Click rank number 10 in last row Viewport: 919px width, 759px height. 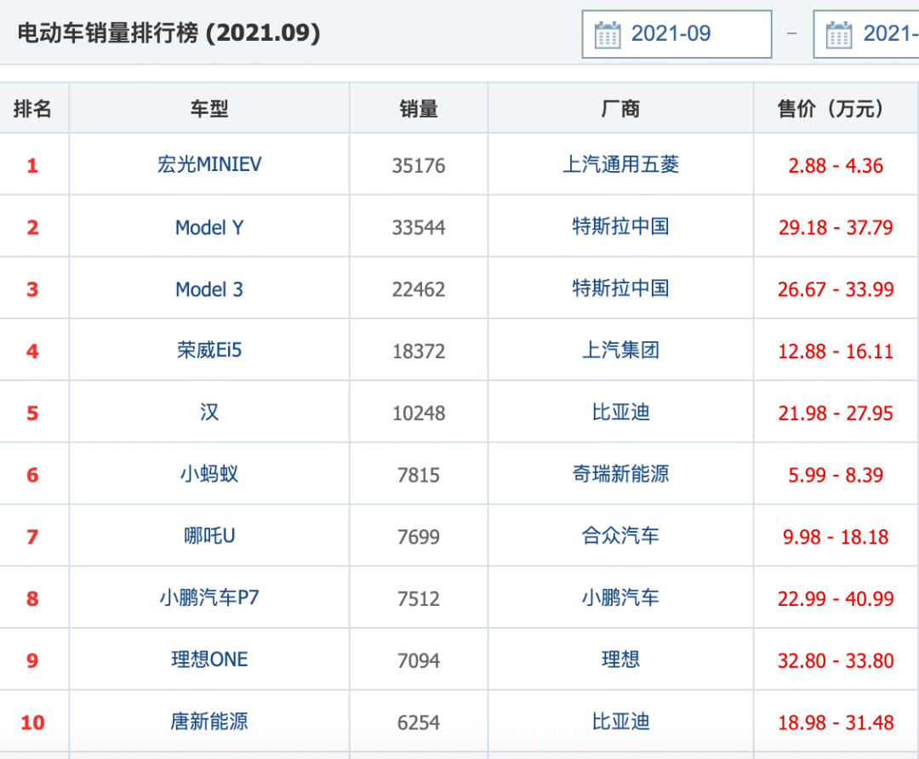click(33, 722)
